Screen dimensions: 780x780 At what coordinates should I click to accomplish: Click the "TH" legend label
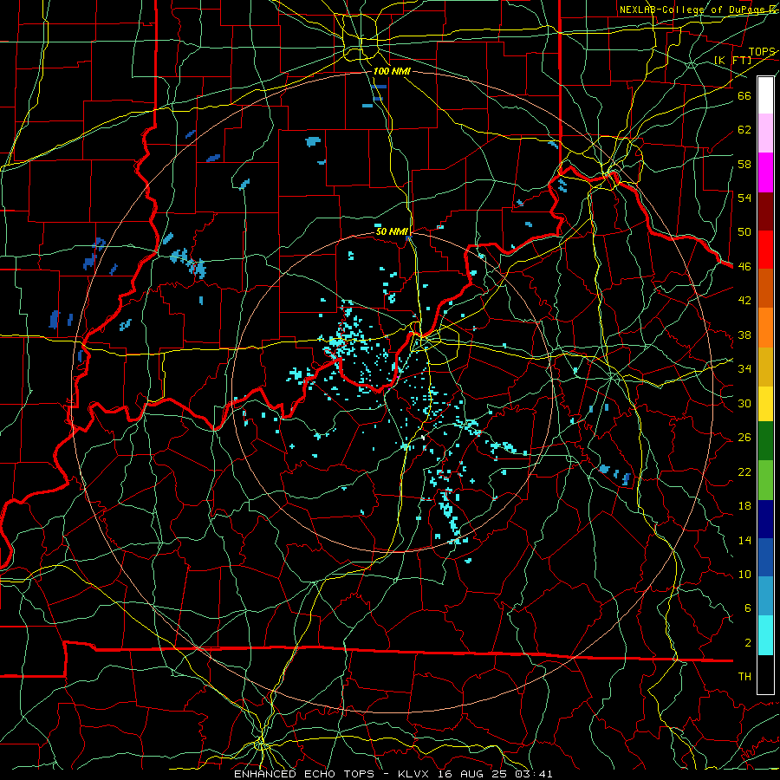pyautogui.click(x=744, y=677)
